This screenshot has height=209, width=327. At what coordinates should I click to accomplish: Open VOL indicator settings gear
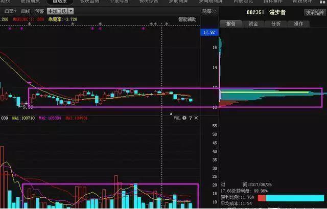(184, 118)
